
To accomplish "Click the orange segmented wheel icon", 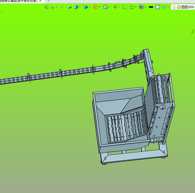I will point(95,7).
